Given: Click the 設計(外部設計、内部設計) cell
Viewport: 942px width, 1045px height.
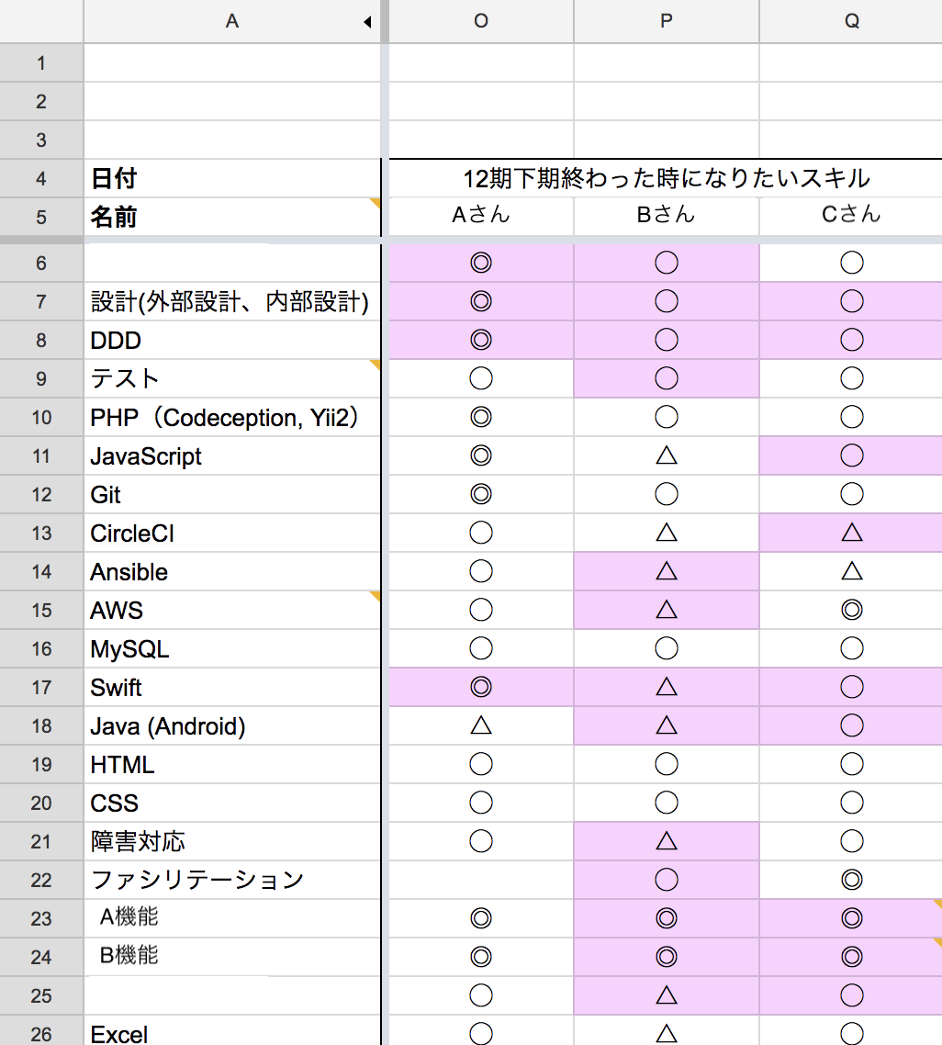Looking at the screenshot, I should [232, 302].
